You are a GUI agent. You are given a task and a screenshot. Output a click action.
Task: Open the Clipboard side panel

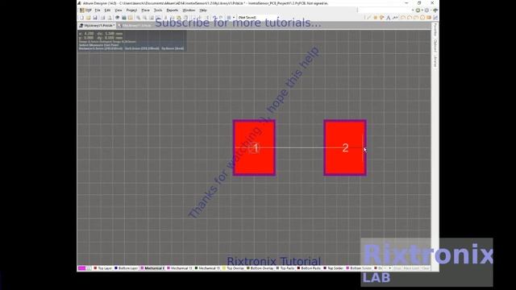pos(435,46)
